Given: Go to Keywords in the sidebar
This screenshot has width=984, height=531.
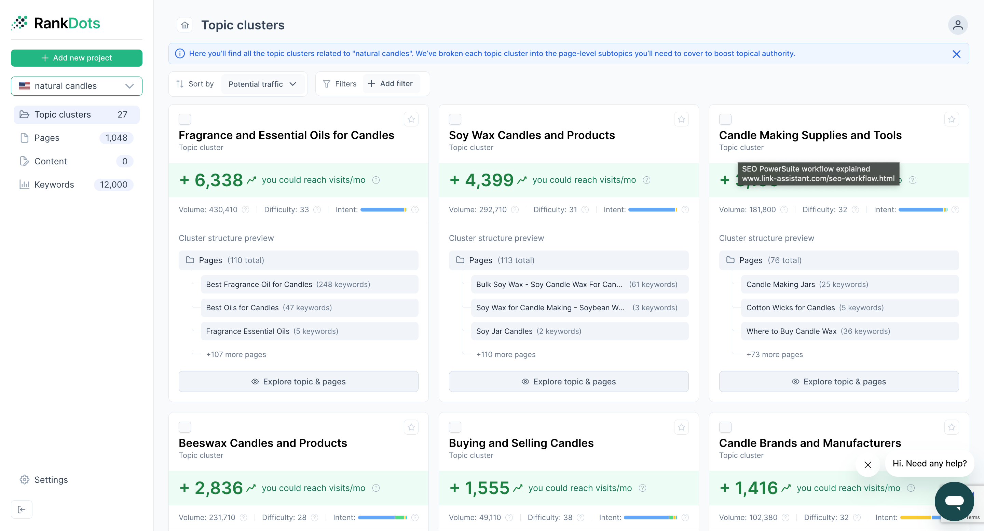Looking at the screenshot, I should [54, 185].
